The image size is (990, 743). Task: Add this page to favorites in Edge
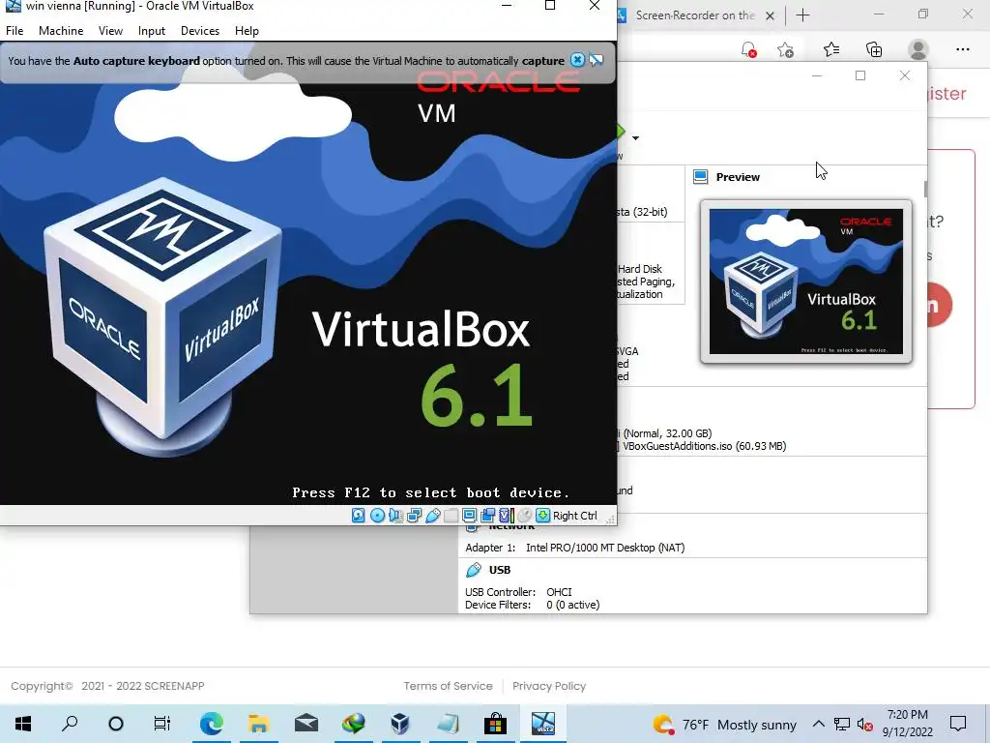785,49
